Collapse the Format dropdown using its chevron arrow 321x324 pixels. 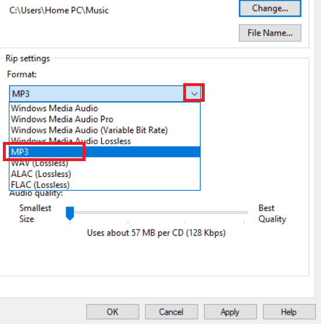click(194, 94)
